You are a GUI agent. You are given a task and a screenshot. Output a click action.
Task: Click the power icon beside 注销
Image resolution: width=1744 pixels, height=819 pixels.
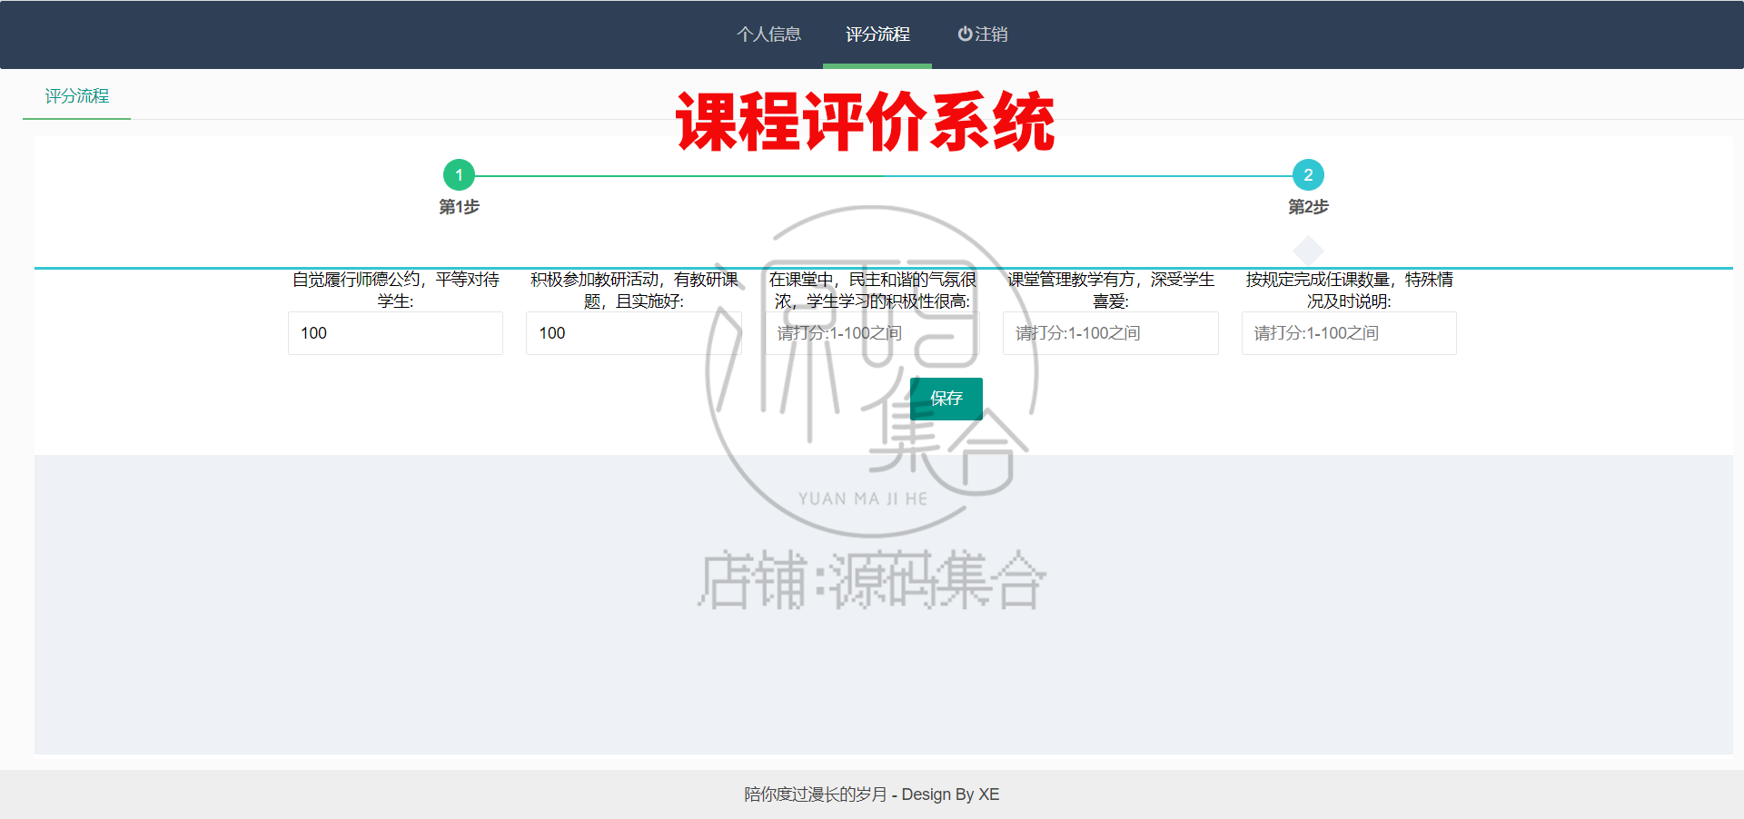pos(965,35)
